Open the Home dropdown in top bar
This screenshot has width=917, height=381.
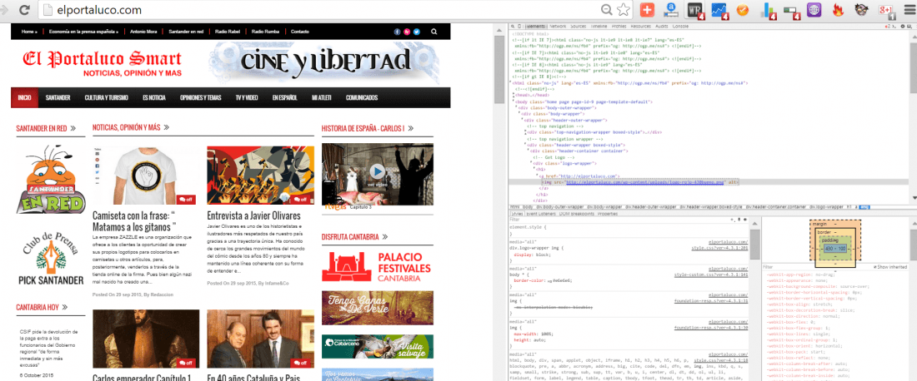point(29,32)
